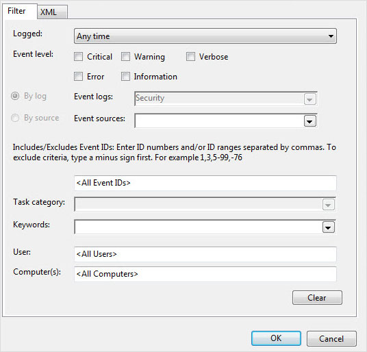The image size is (367, 352).
Task: Switch to the XML tab
Action: tap(53, 12)
